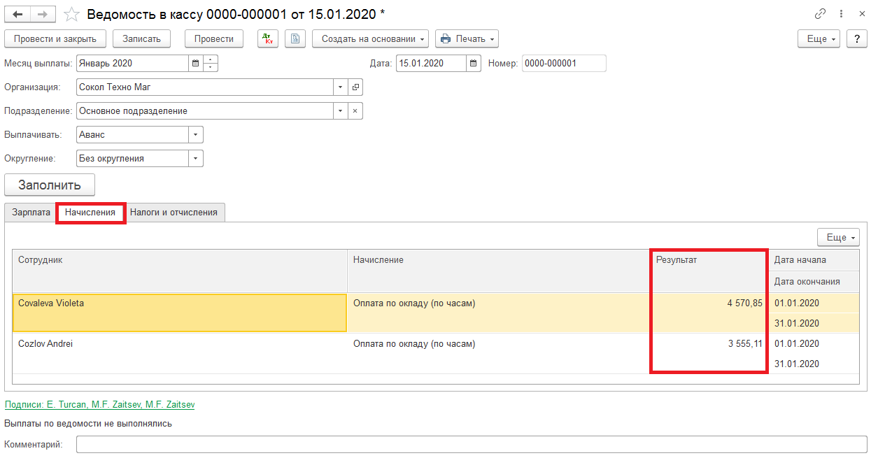Click the Заполнить button

click(x=50, y=185)
